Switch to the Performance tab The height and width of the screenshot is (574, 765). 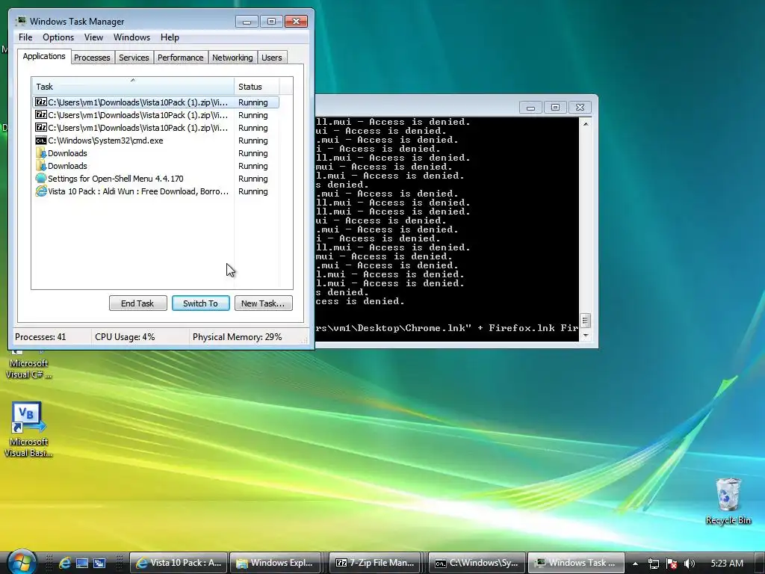click(181, 58)
